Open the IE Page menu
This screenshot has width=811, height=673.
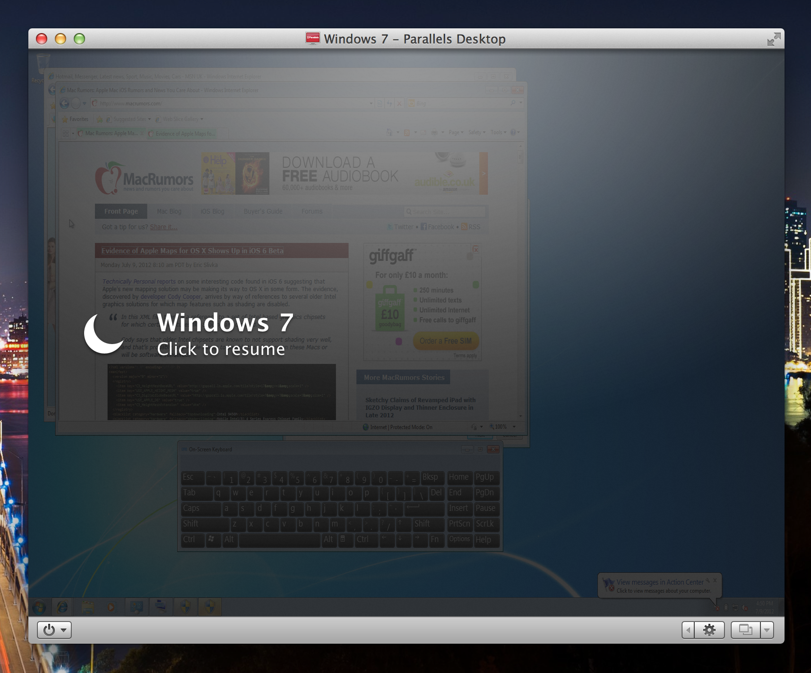coord(456,132)
